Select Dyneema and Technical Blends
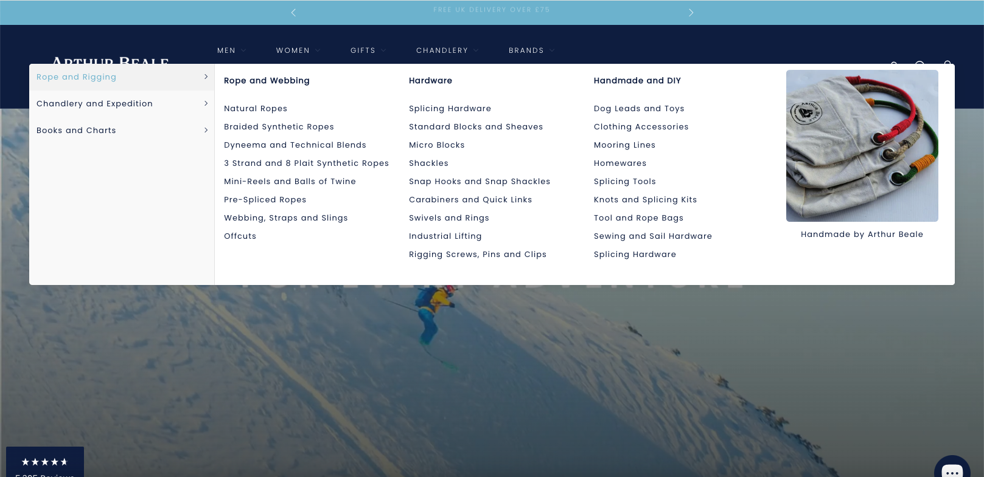The width and height of the screenshot is (984, 477). point(295,145)
